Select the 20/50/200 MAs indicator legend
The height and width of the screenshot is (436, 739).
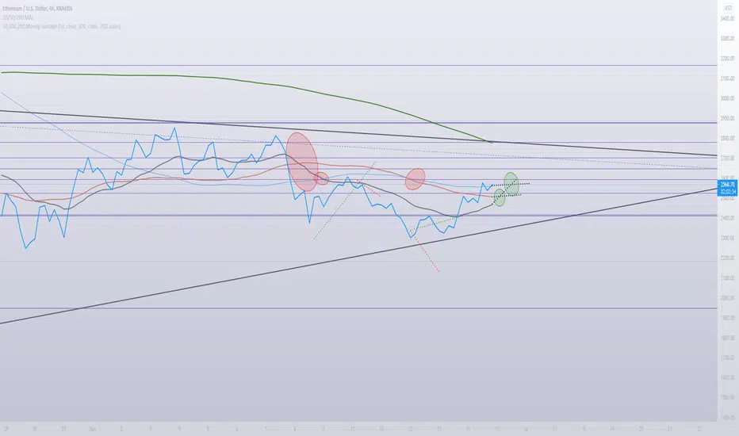click(18, 17)
